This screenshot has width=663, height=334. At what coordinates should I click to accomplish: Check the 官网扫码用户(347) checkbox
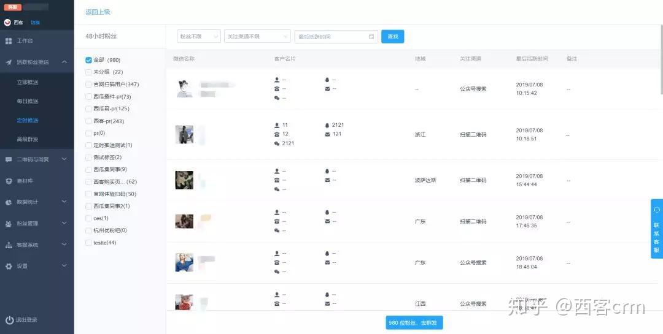88,85
